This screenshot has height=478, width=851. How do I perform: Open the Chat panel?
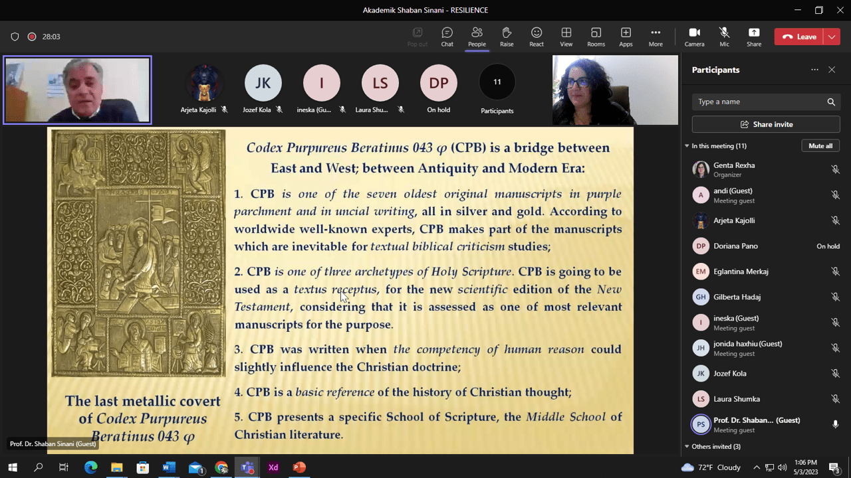pos(446,37)
